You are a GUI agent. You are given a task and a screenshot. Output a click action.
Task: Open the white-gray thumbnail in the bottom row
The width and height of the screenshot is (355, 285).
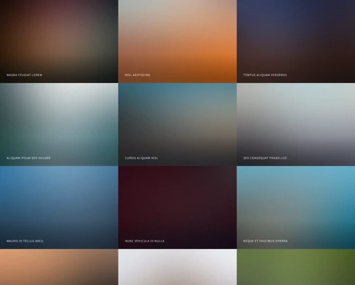(177, 267)
